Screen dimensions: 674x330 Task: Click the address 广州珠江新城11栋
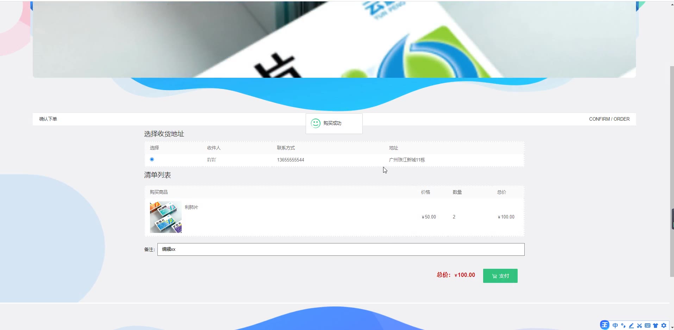pos(407,160)
